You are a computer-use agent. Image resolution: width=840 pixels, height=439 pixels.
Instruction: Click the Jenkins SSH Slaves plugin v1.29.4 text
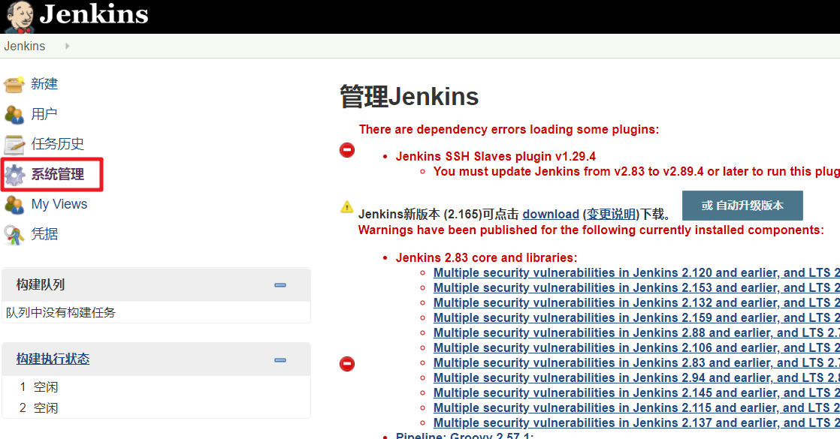point(496,156)
